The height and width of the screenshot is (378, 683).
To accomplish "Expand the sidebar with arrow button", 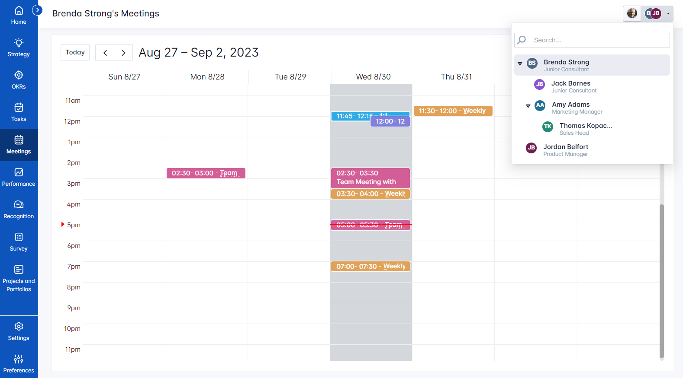I will point(38,10).
